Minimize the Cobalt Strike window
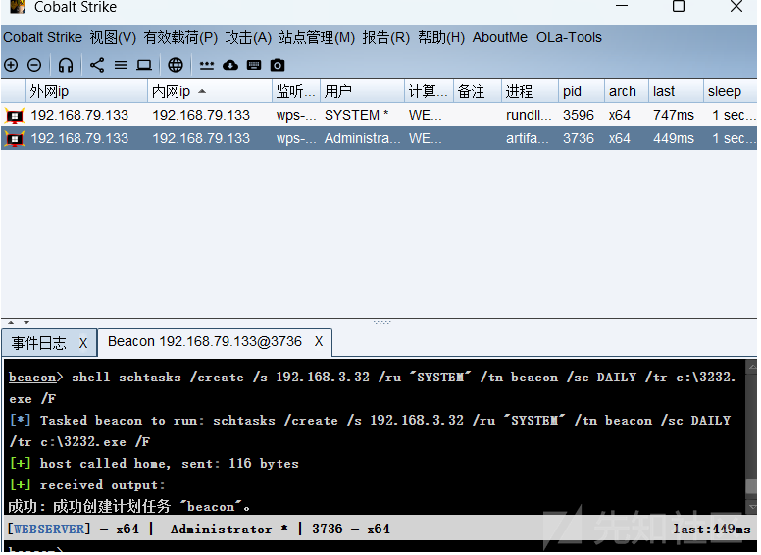 tap(622, 6)
